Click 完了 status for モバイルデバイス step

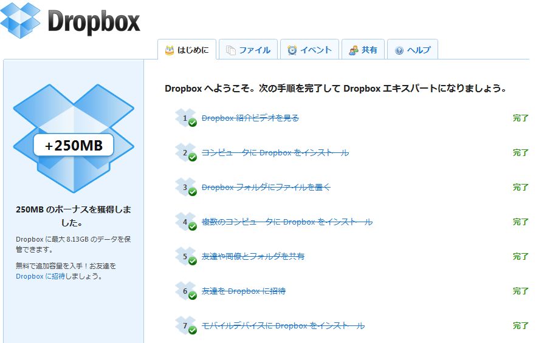tap(521, 325)
